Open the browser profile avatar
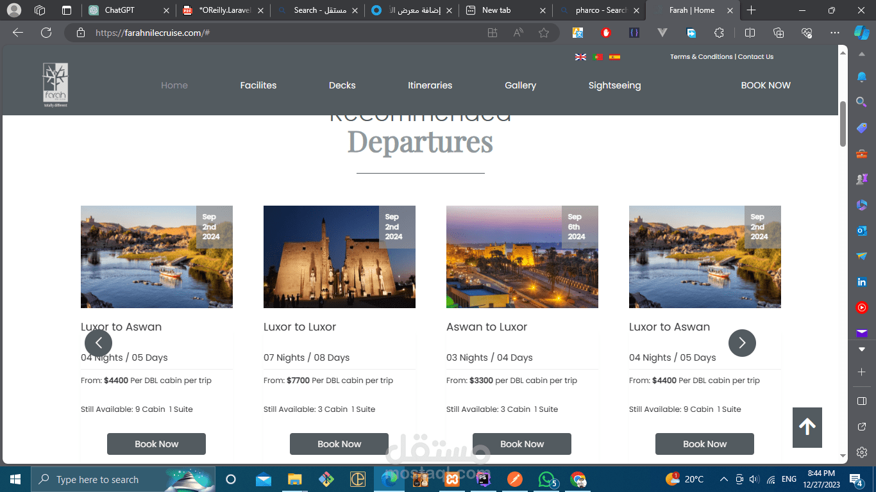 point(13,10)
